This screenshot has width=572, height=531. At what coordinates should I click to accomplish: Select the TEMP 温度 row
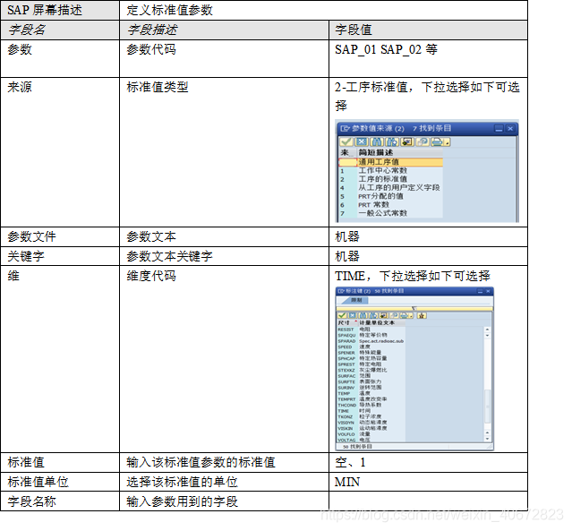pos(371,393)
